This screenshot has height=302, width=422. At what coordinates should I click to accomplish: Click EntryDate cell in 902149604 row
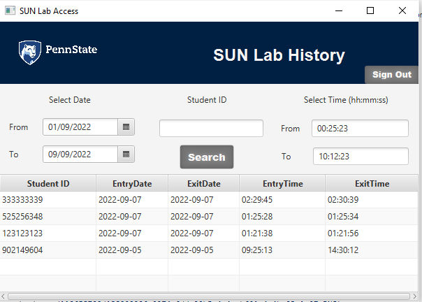[132, 250]
